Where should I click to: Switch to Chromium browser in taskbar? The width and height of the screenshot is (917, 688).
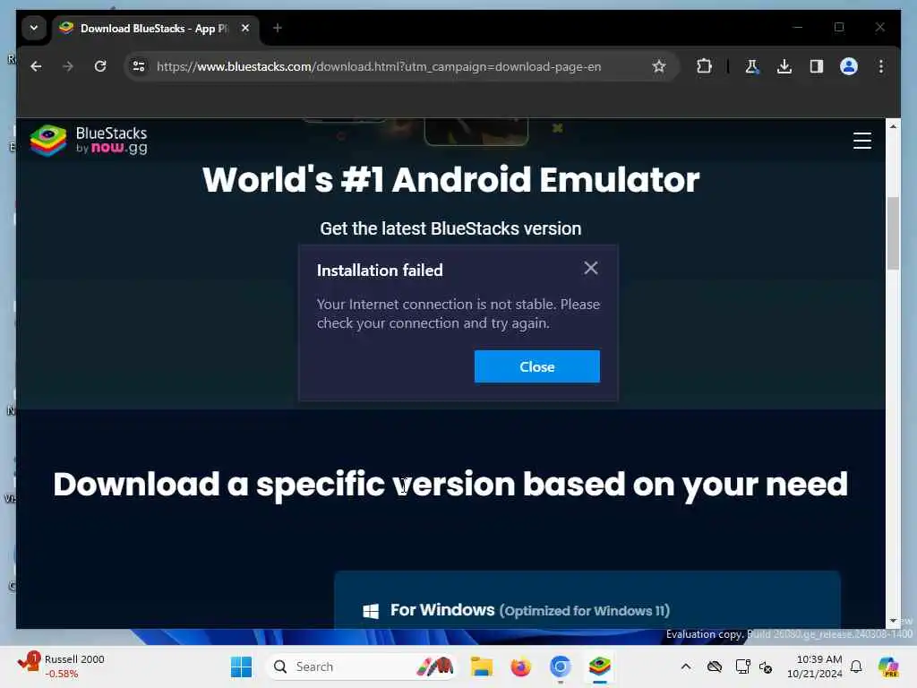560,666
